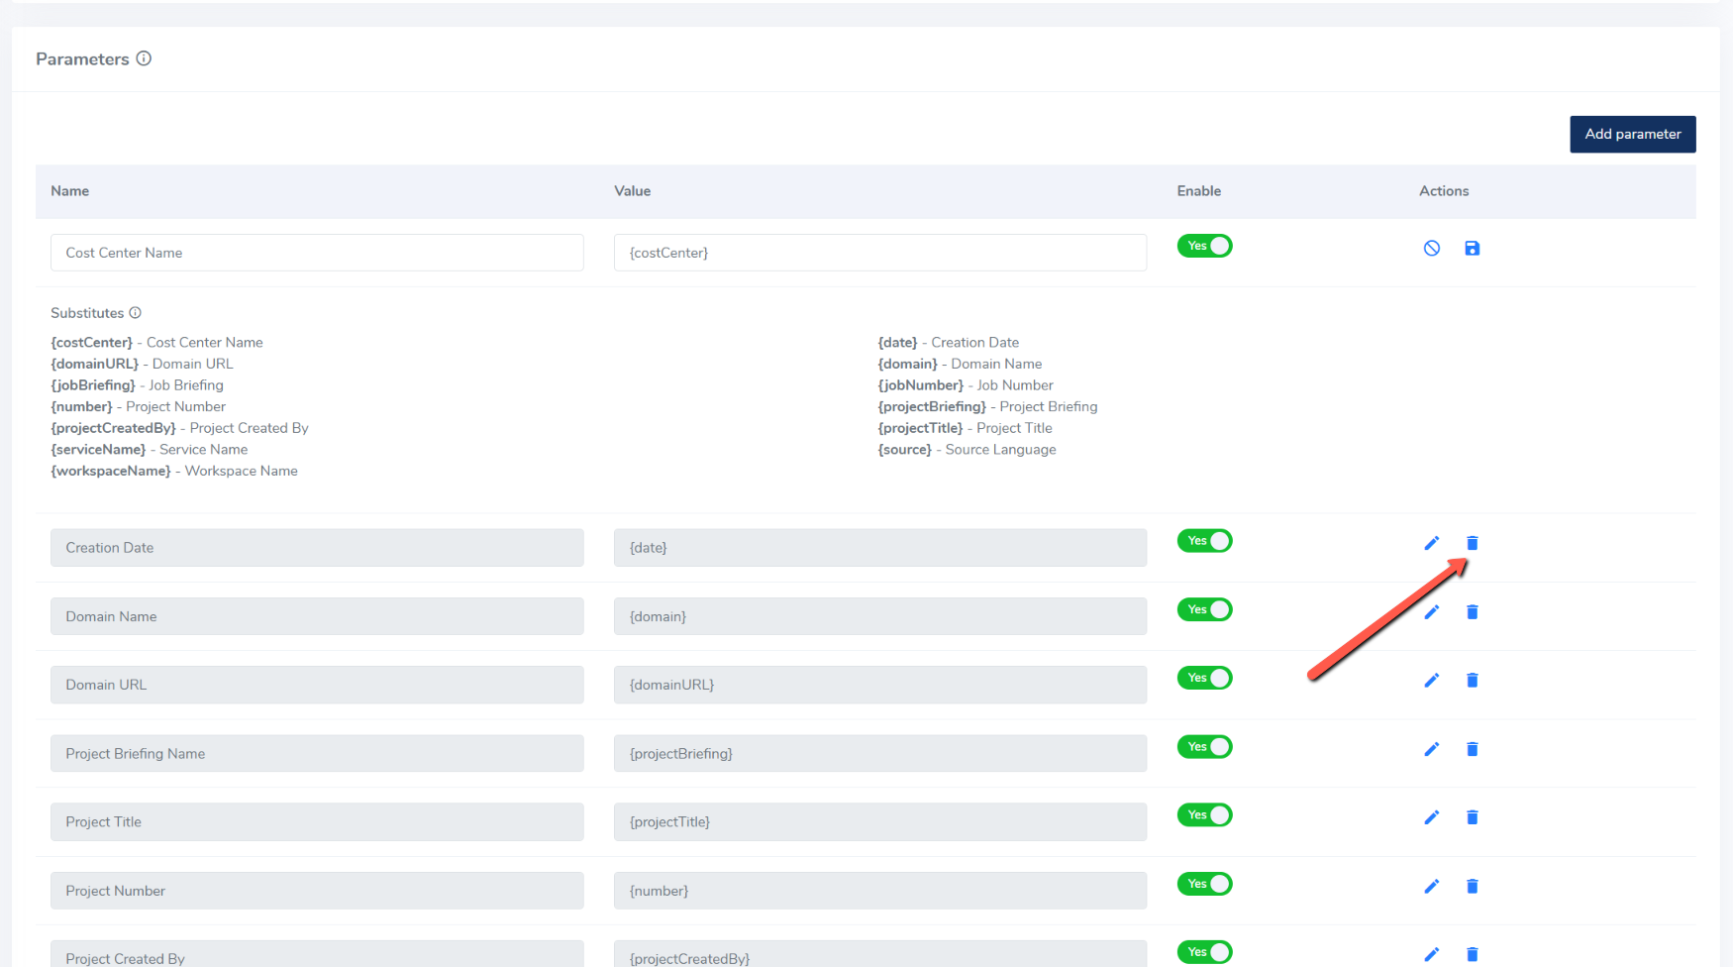Delete the Domain Name parameter

(1472, 612)
